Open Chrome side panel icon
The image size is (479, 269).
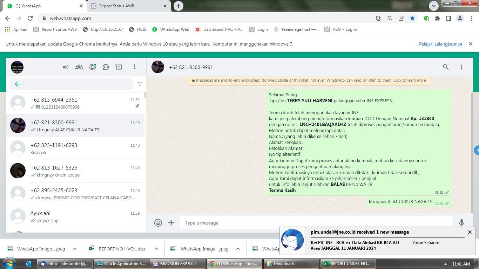click(448, 18)
